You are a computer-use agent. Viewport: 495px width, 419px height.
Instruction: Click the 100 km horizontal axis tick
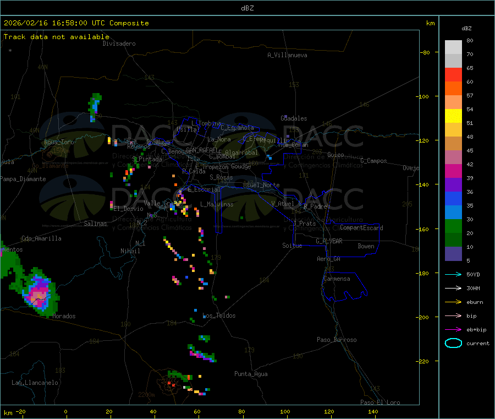285,412
